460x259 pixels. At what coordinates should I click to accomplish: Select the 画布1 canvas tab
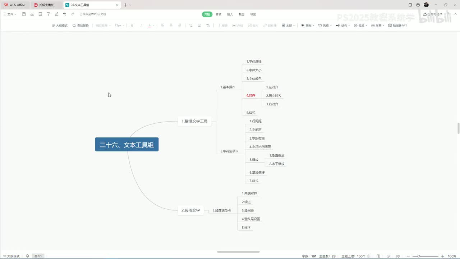[x=38, y=256]
